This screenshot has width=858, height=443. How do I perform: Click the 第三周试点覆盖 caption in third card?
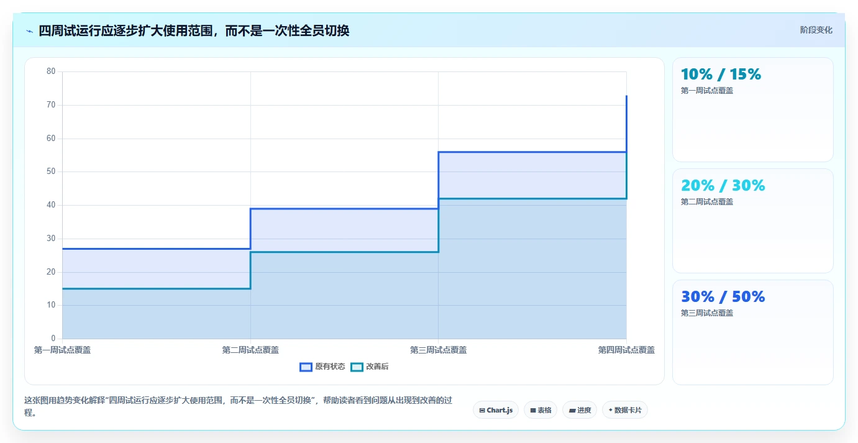[x=707, y=313]
